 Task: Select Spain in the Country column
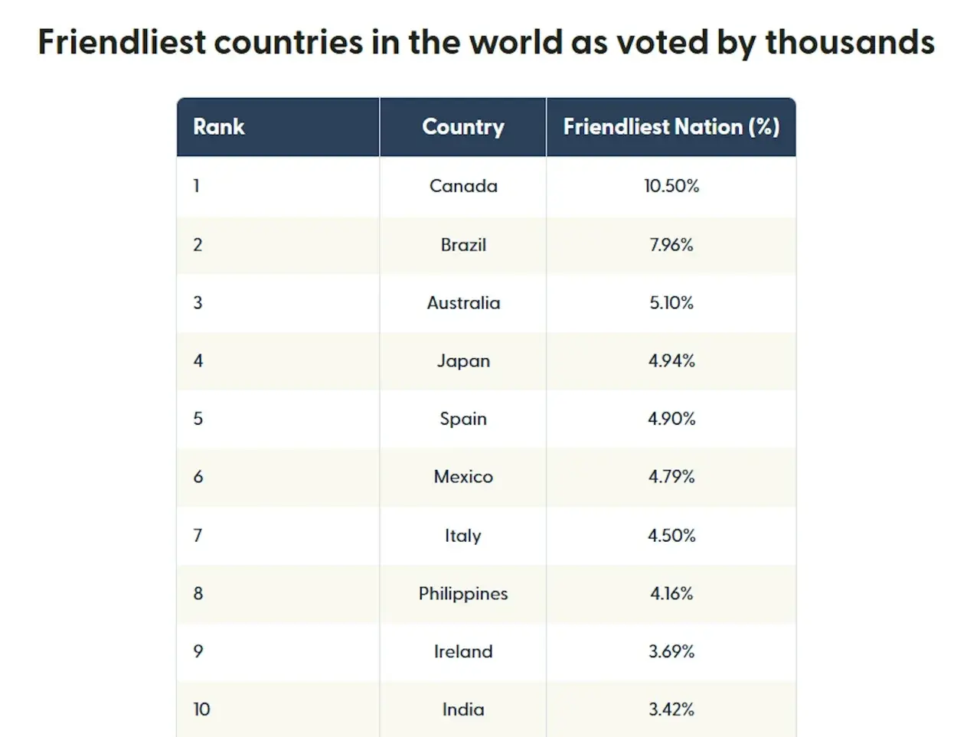coord(463,419)
